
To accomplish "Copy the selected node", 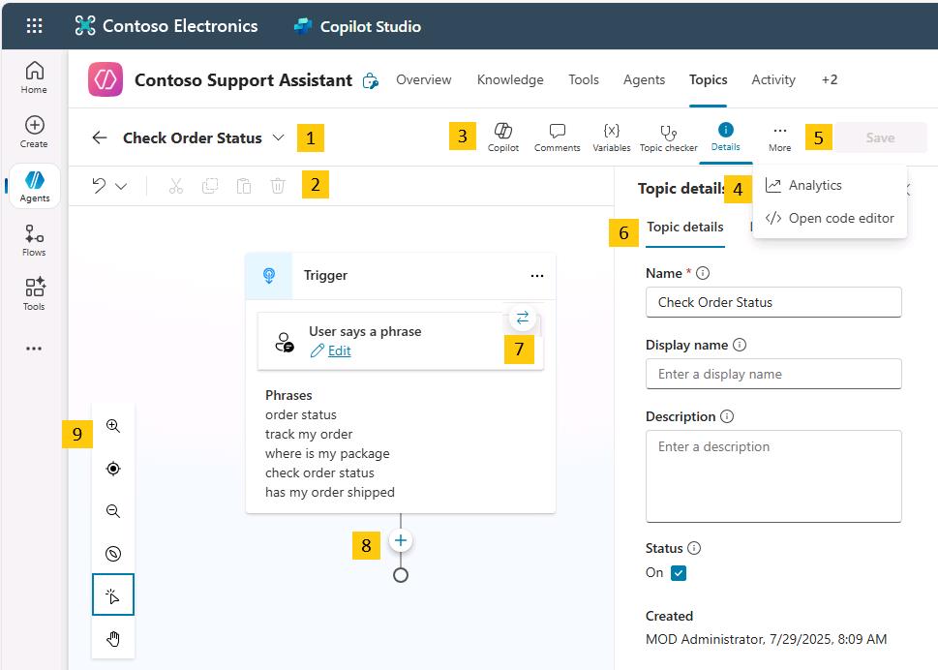I will click(210, 186).
